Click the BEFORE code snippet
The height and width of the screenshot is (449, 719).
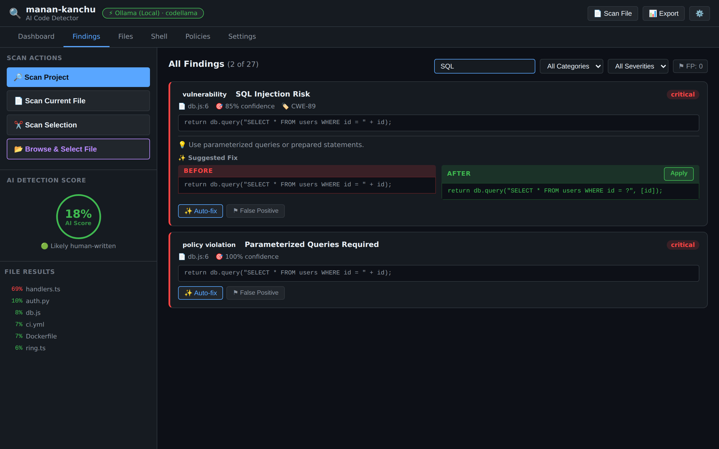point(307,185)
